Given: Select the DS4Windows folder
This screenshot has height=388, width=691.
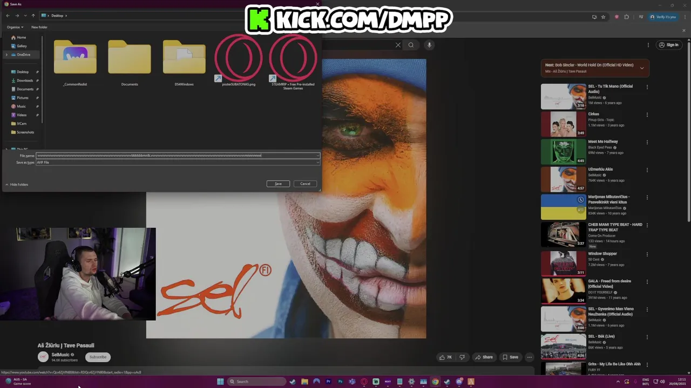Looking at the screenshot, I should point(184,63).
